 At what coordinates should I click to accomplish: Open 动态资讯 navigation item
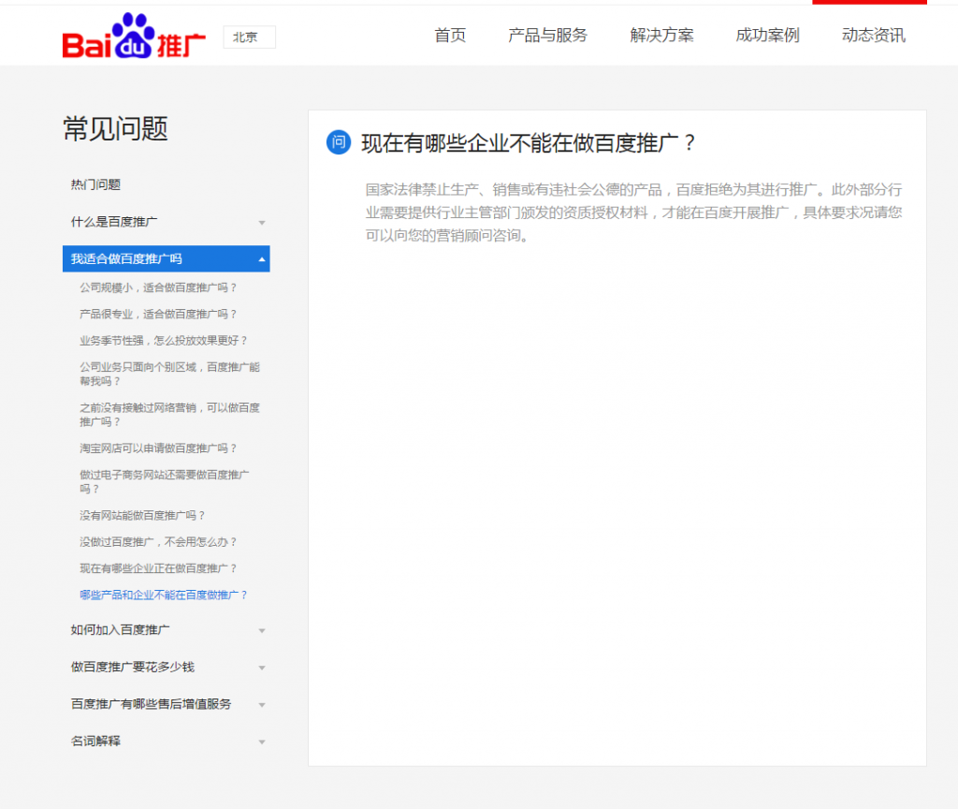tap(874, 36)
